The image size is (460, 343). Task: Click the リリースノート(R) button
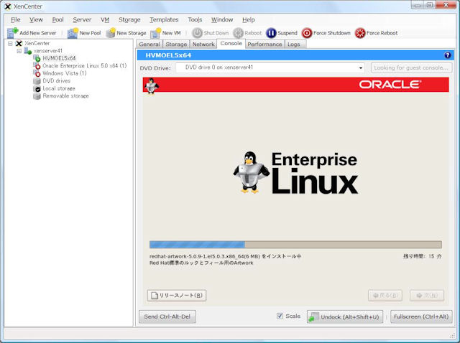177,295
